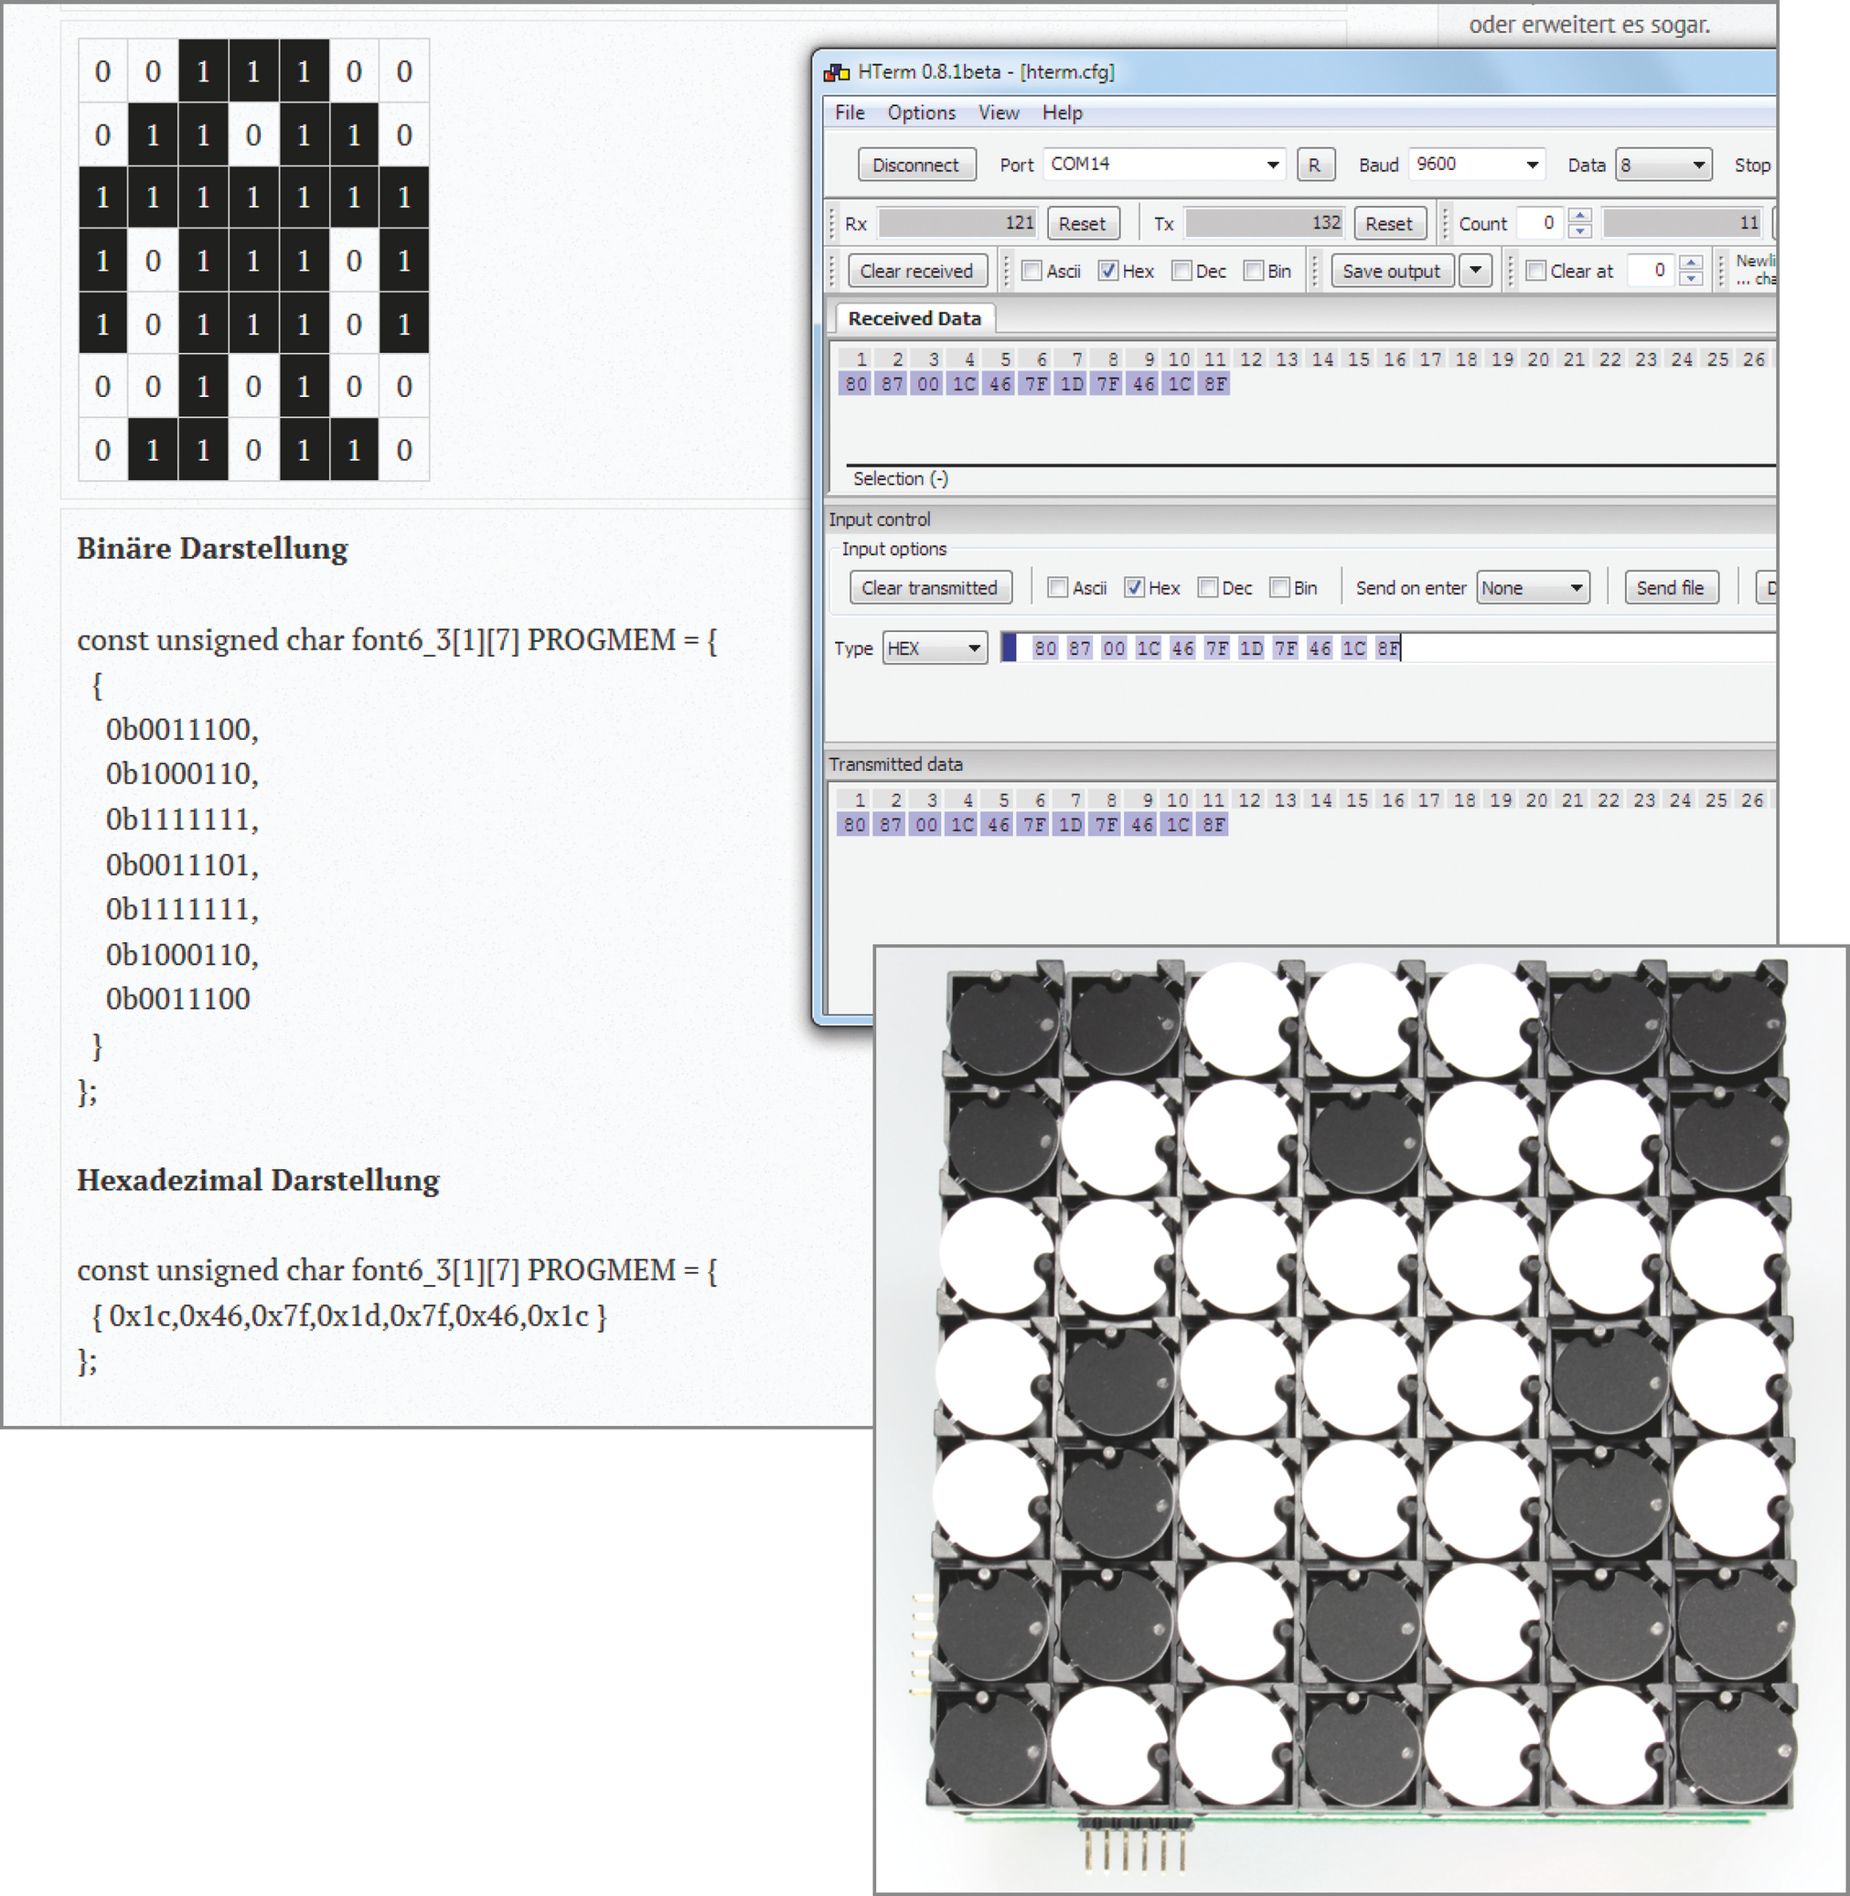
Task: Decrease Clear at value with down arrow
Action: [x=1692, y=279]
